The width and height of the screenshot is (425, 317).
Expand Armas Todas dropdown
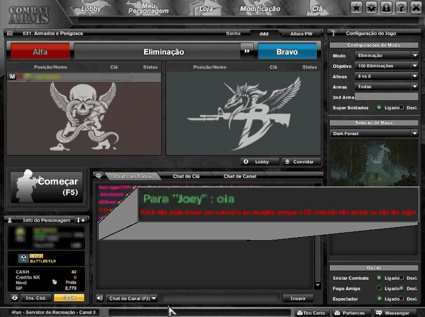387,87
